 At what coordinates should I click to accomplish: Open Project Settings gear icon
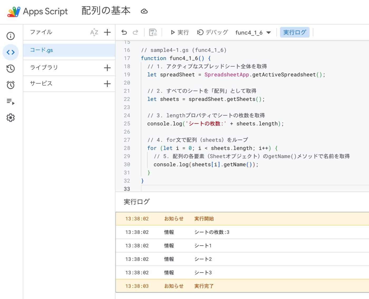pos(11,118)
